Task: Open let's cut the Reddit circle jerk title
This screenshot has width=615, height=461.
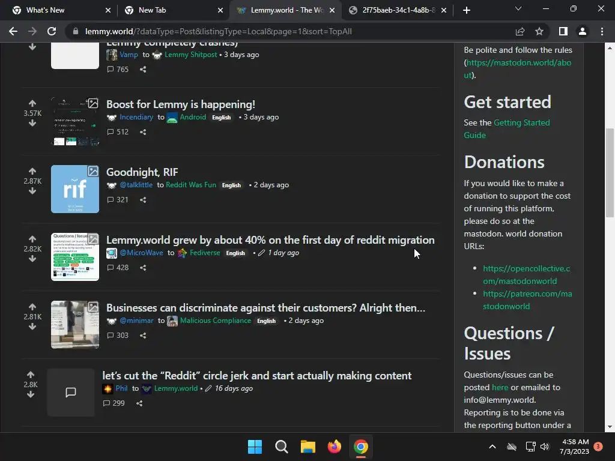Action: point(257,376)
